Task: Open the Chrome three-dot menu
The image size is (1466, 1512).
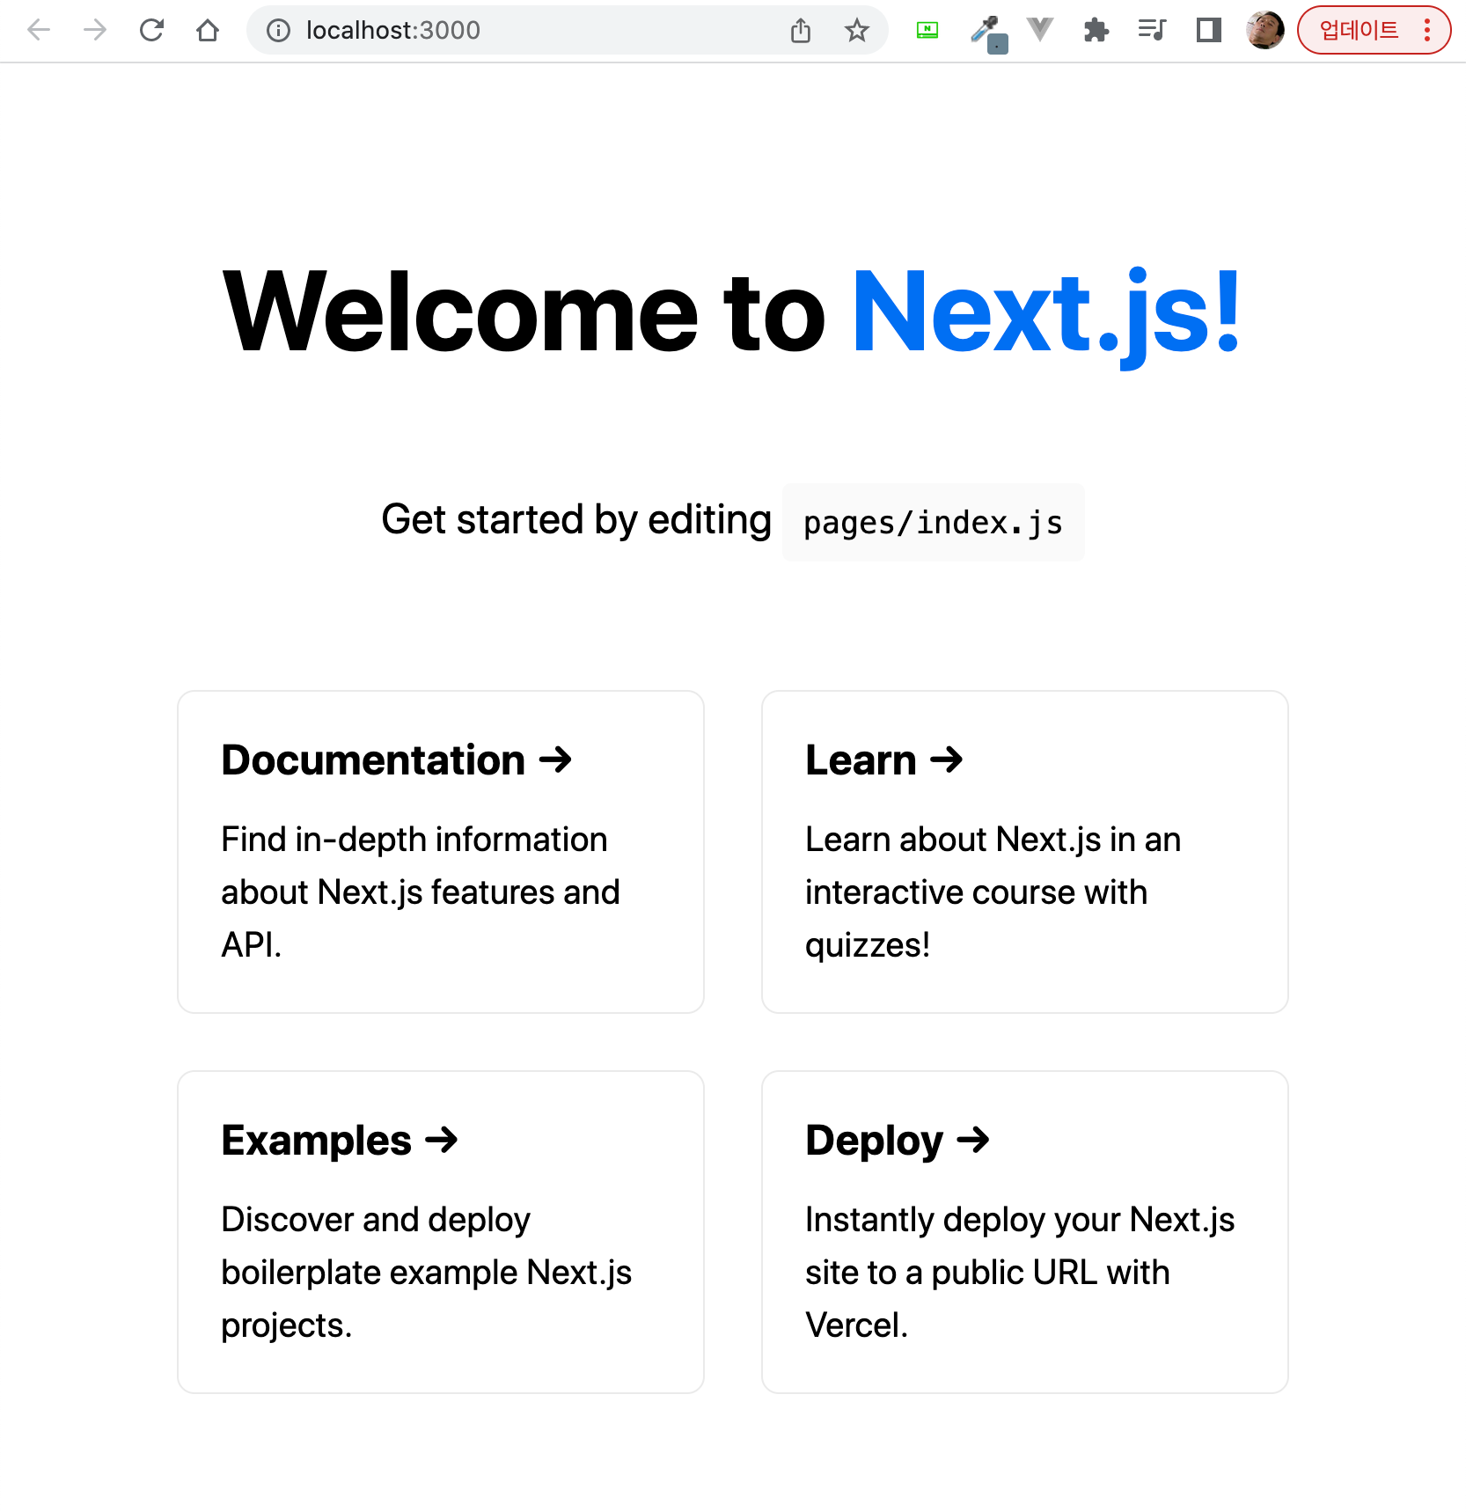Action: pos(1427,31)
